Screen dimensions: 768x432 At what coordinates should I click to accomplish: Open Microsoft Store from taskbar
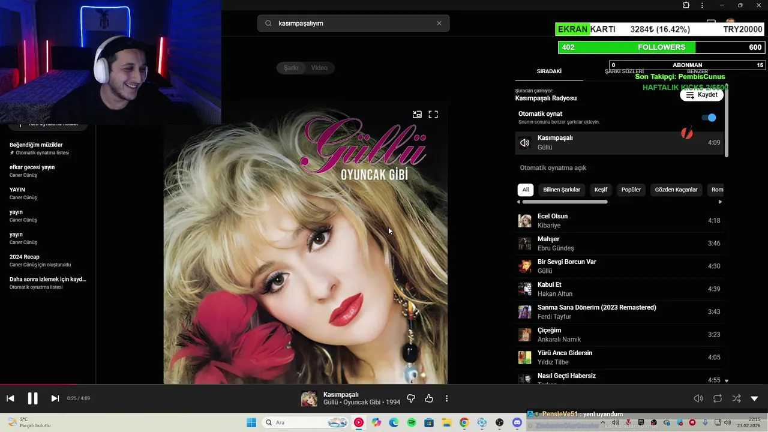click(429, 423)
